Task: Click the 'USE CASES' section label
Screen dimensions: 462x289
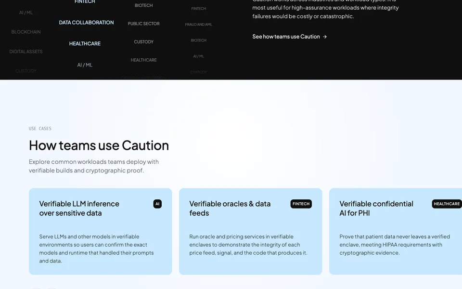Action: (40, 129)
